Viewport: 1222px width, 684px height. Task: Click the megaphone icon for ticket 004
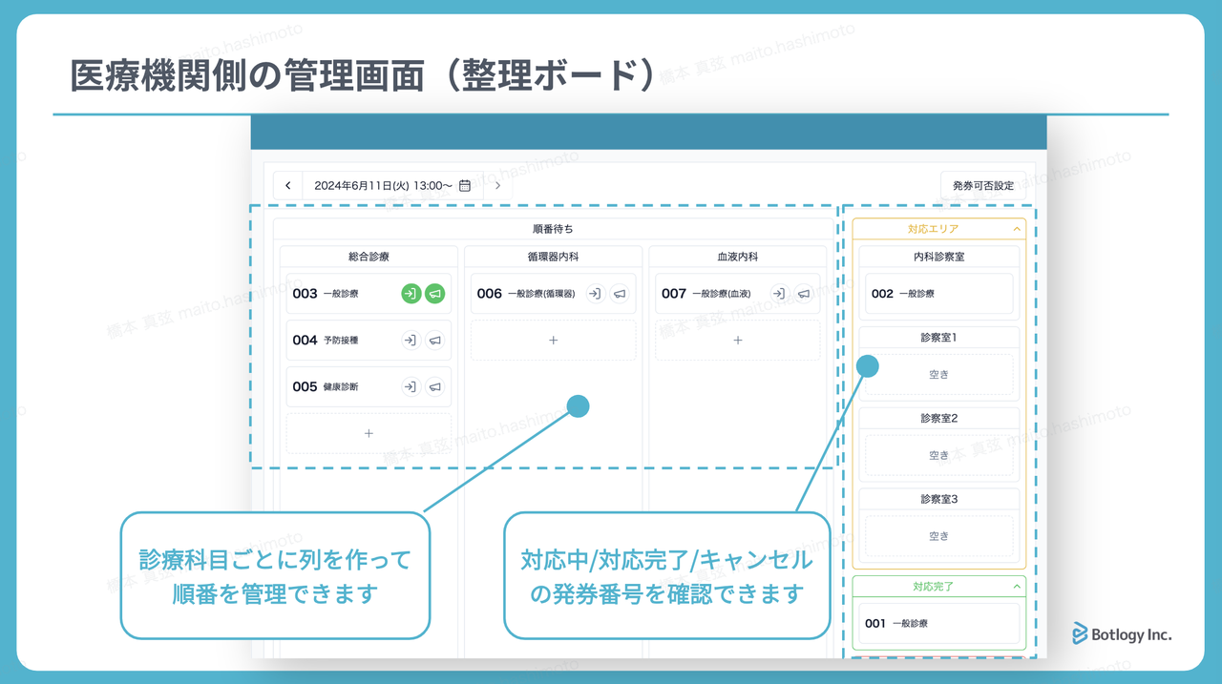[x=433, y=340]
